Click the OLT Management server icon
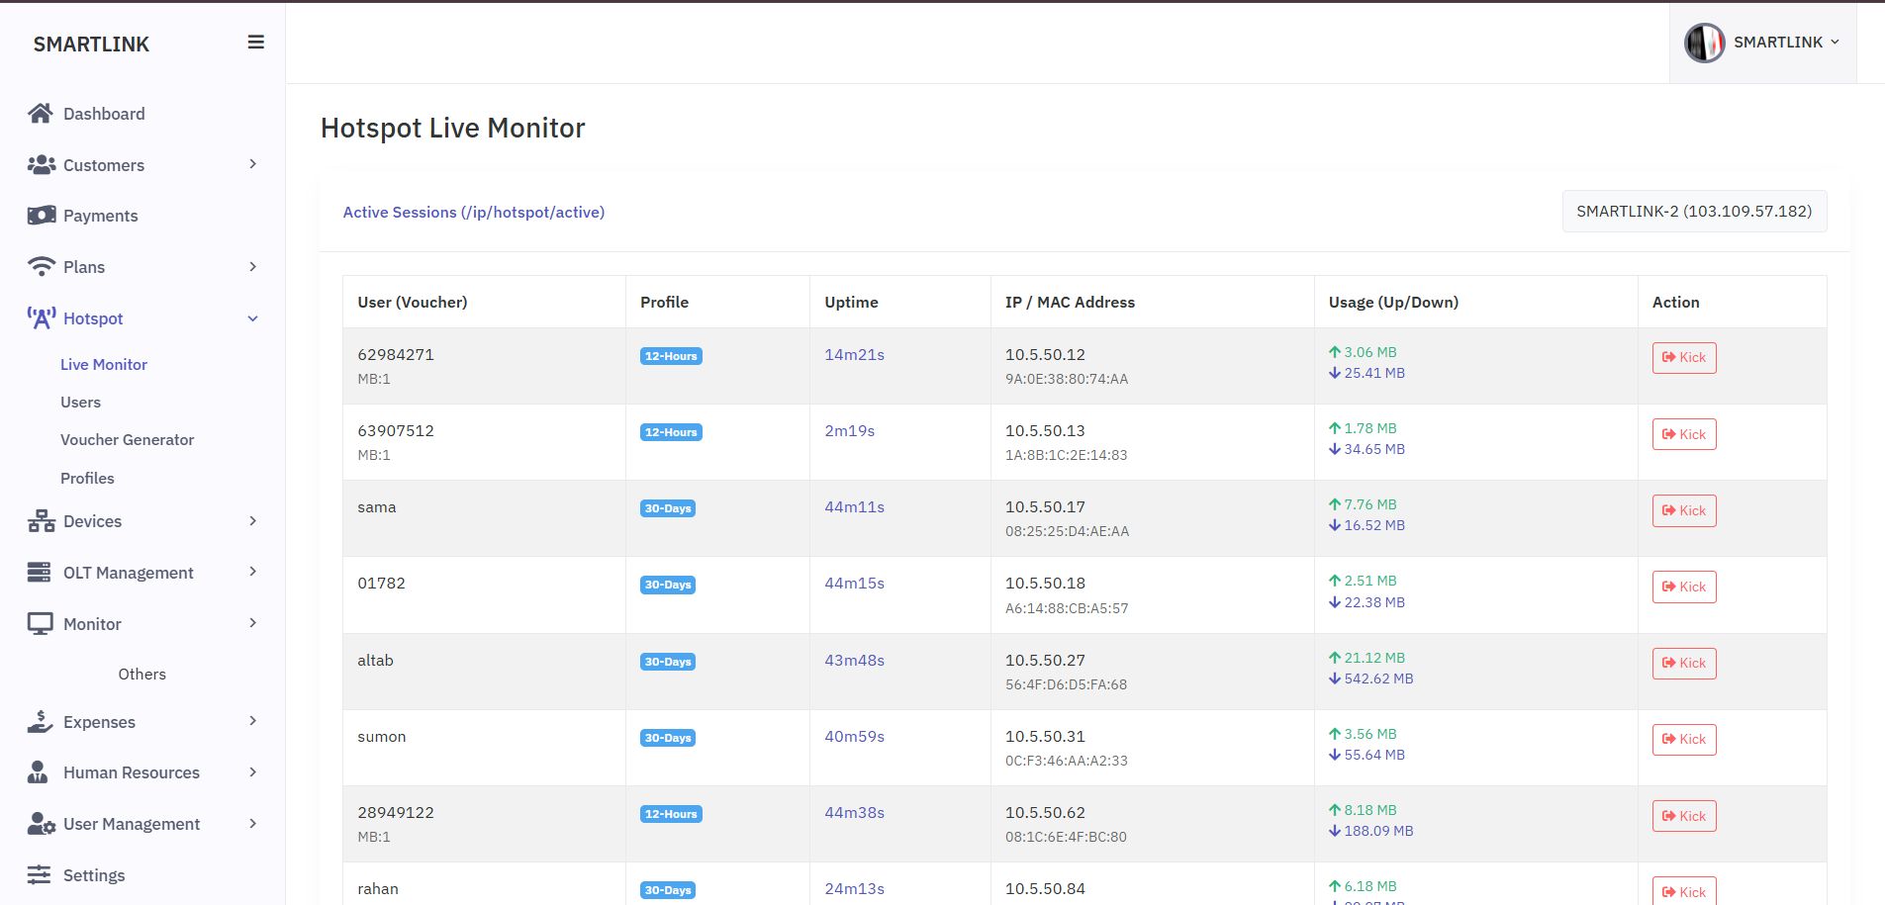The width and height of the screenshot is (1885, 905). (40, 573)
